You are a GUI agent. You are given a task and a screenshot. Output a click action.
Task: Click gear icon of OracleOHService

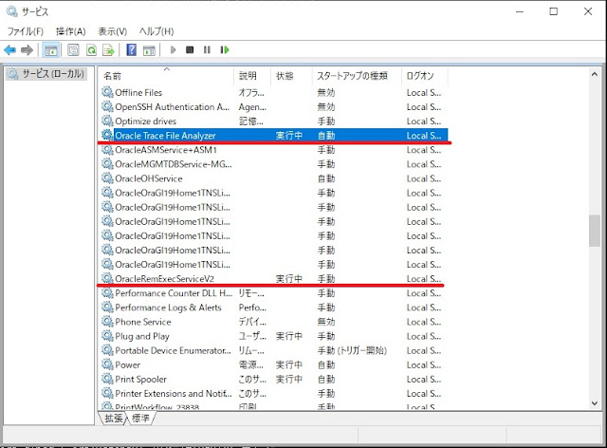pyautogui.click(x=107, y=178)
